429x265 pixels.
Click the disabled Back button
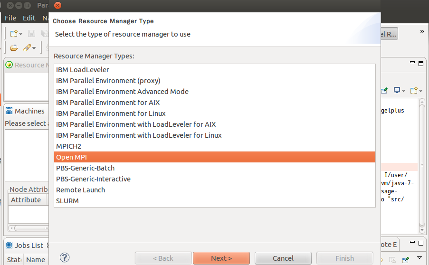[163, 258]
